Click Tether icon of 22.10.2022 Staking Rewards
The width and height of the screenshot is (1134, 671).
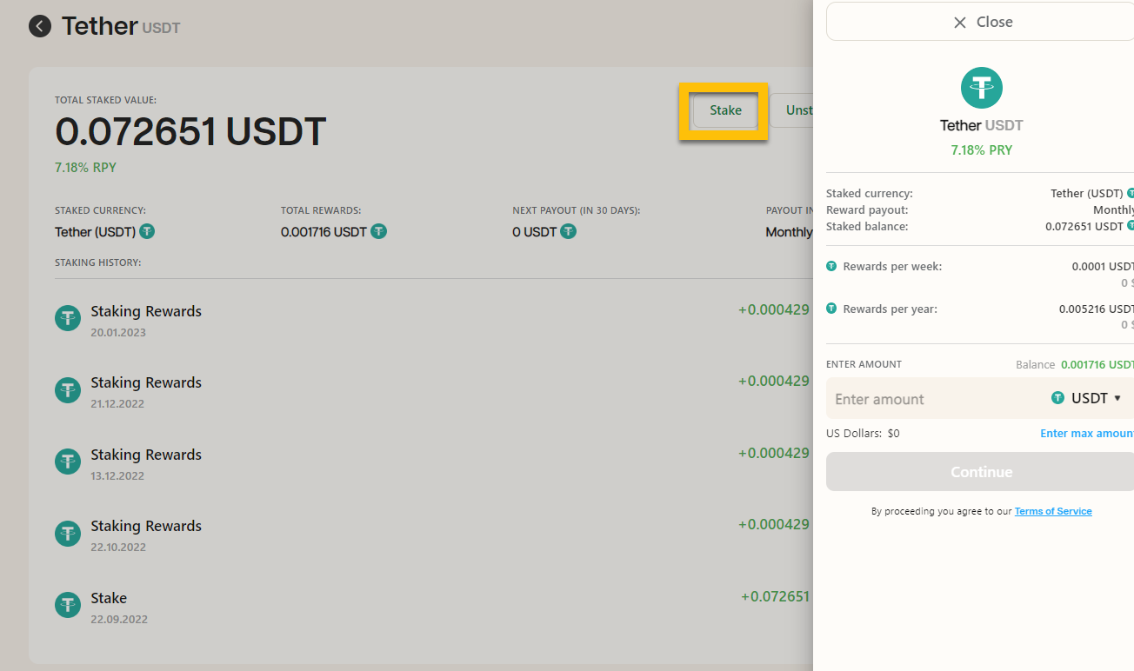tap(68, 534)
